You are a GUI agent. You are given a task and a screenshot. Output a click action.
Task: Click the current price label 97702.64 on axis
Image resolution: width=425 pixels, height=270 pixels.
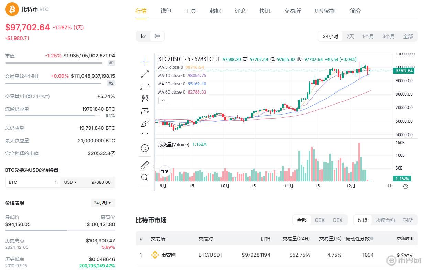404,71
